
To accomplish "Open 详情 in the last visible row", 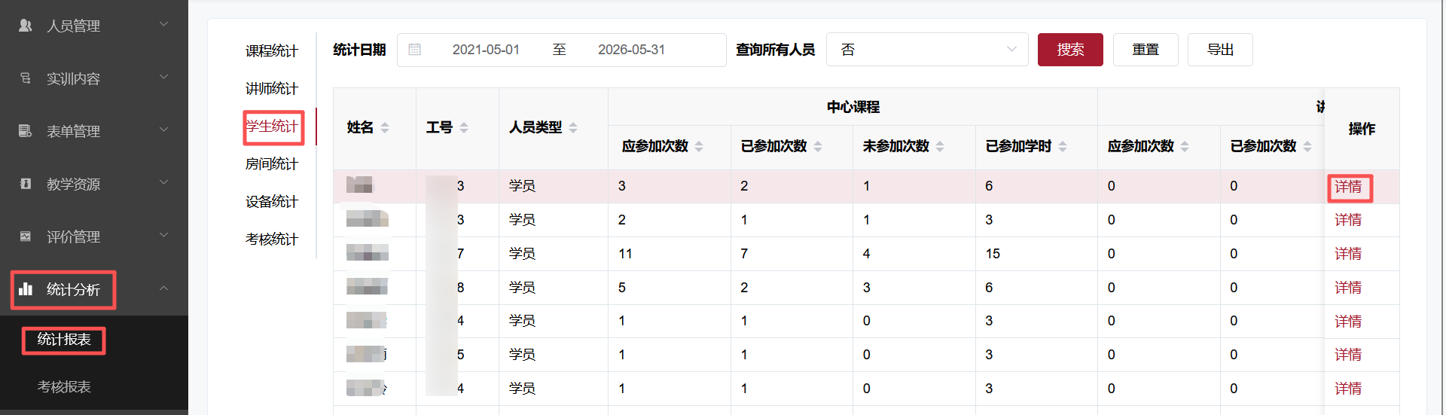I will [x=1348, y=389].
